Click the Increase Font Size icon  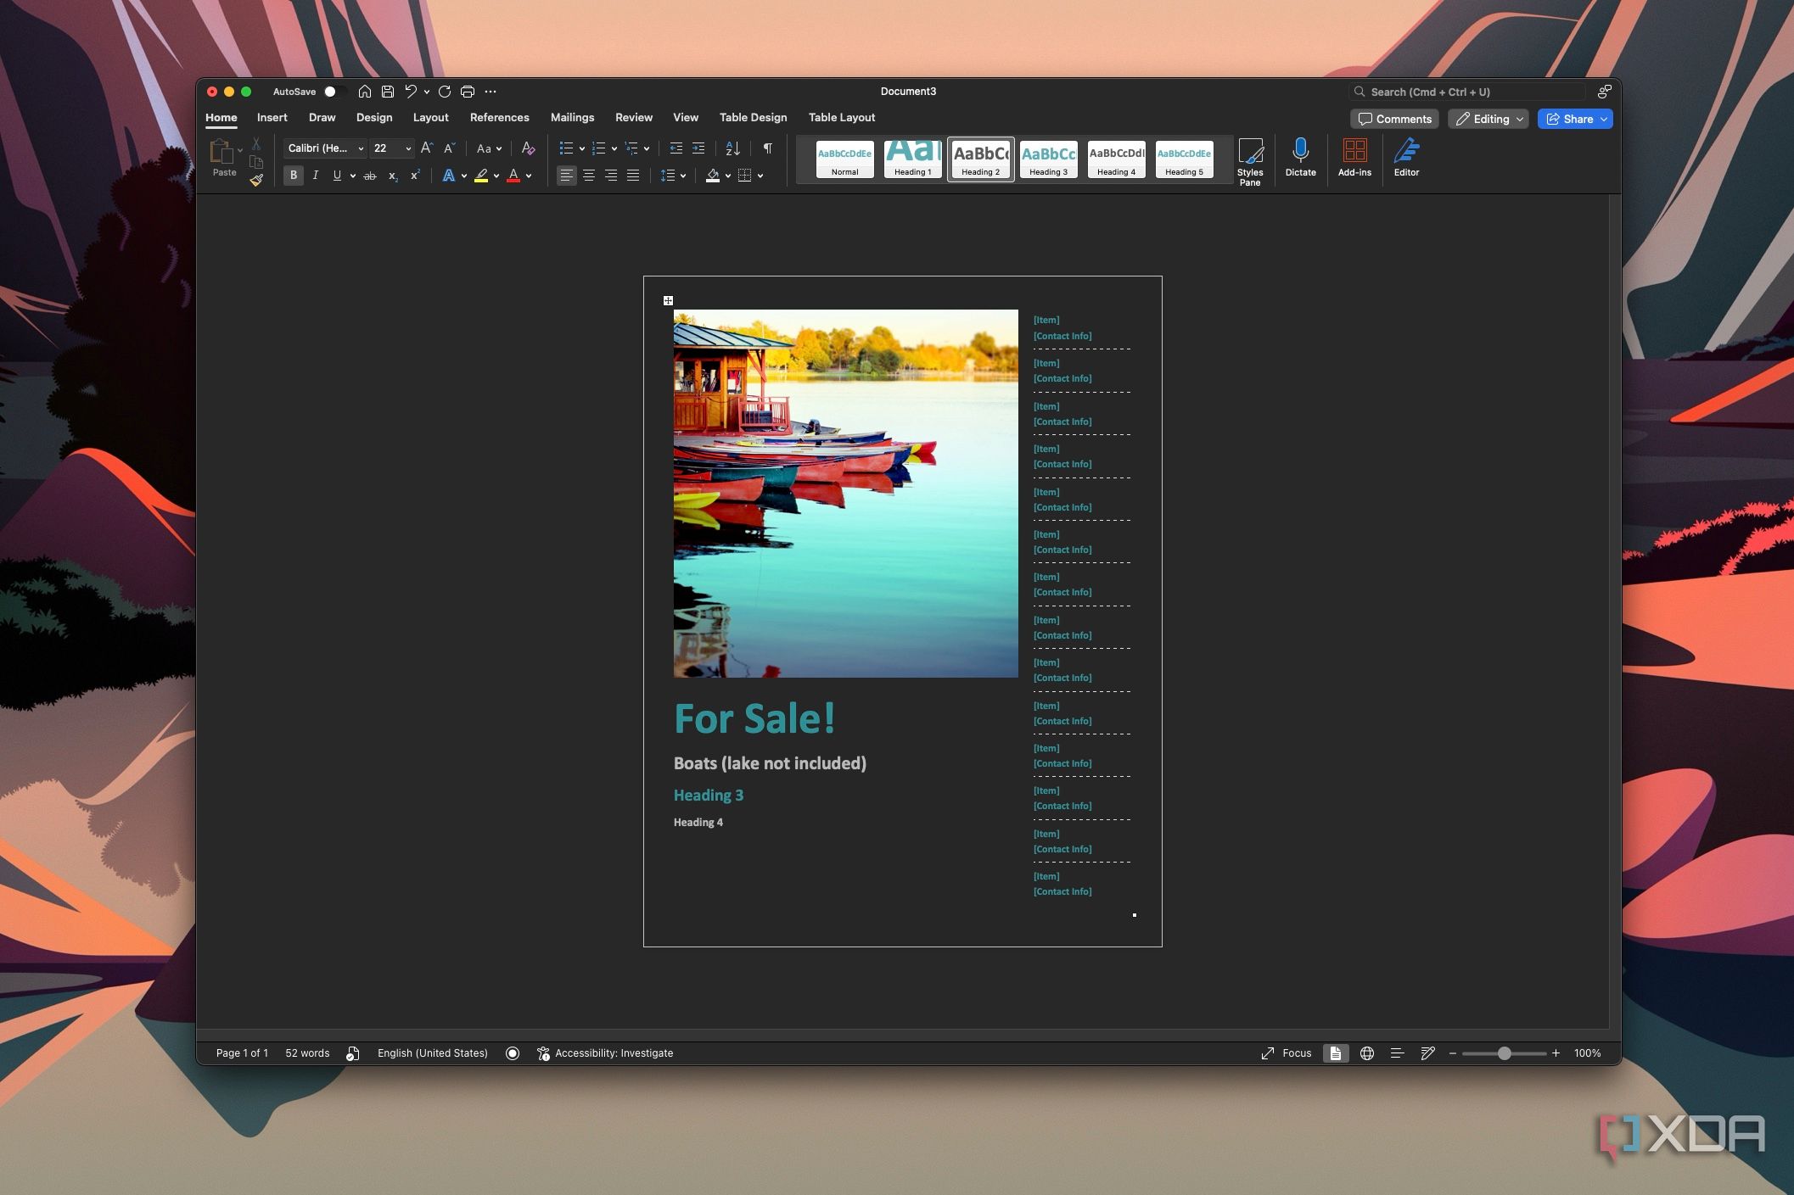click(427, 148)
